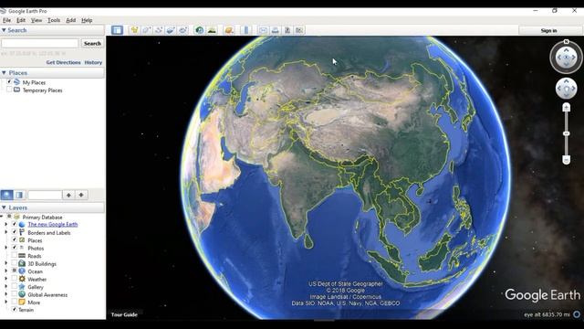Screen dimensions: 584x329
Task: Add a placemark using the pushpin icon
Action: coord(134,30)
